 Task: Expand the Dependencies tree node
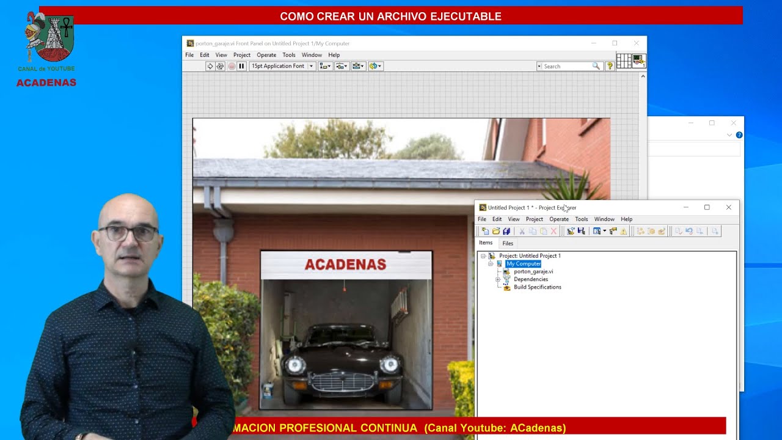point(498,279)
